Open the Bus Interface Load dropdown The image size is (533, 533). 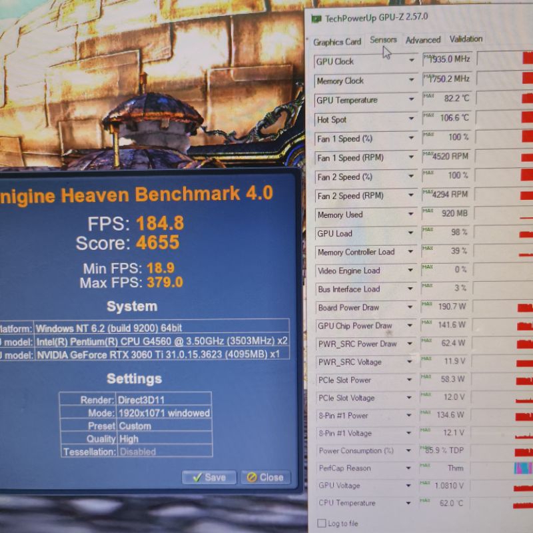[410, 288]
